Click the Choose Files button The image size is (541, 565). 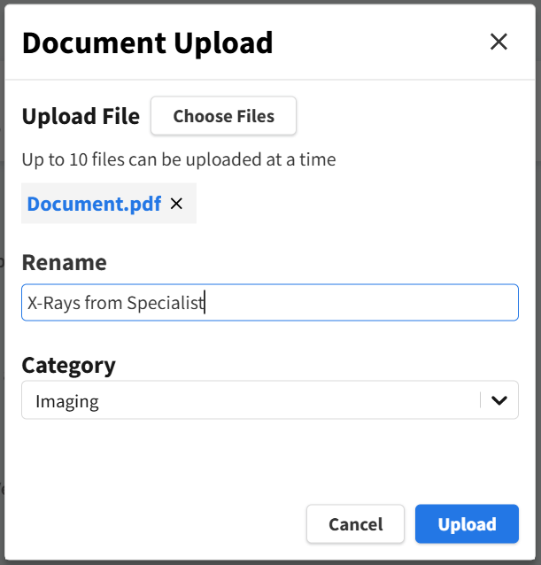(223, 116)
